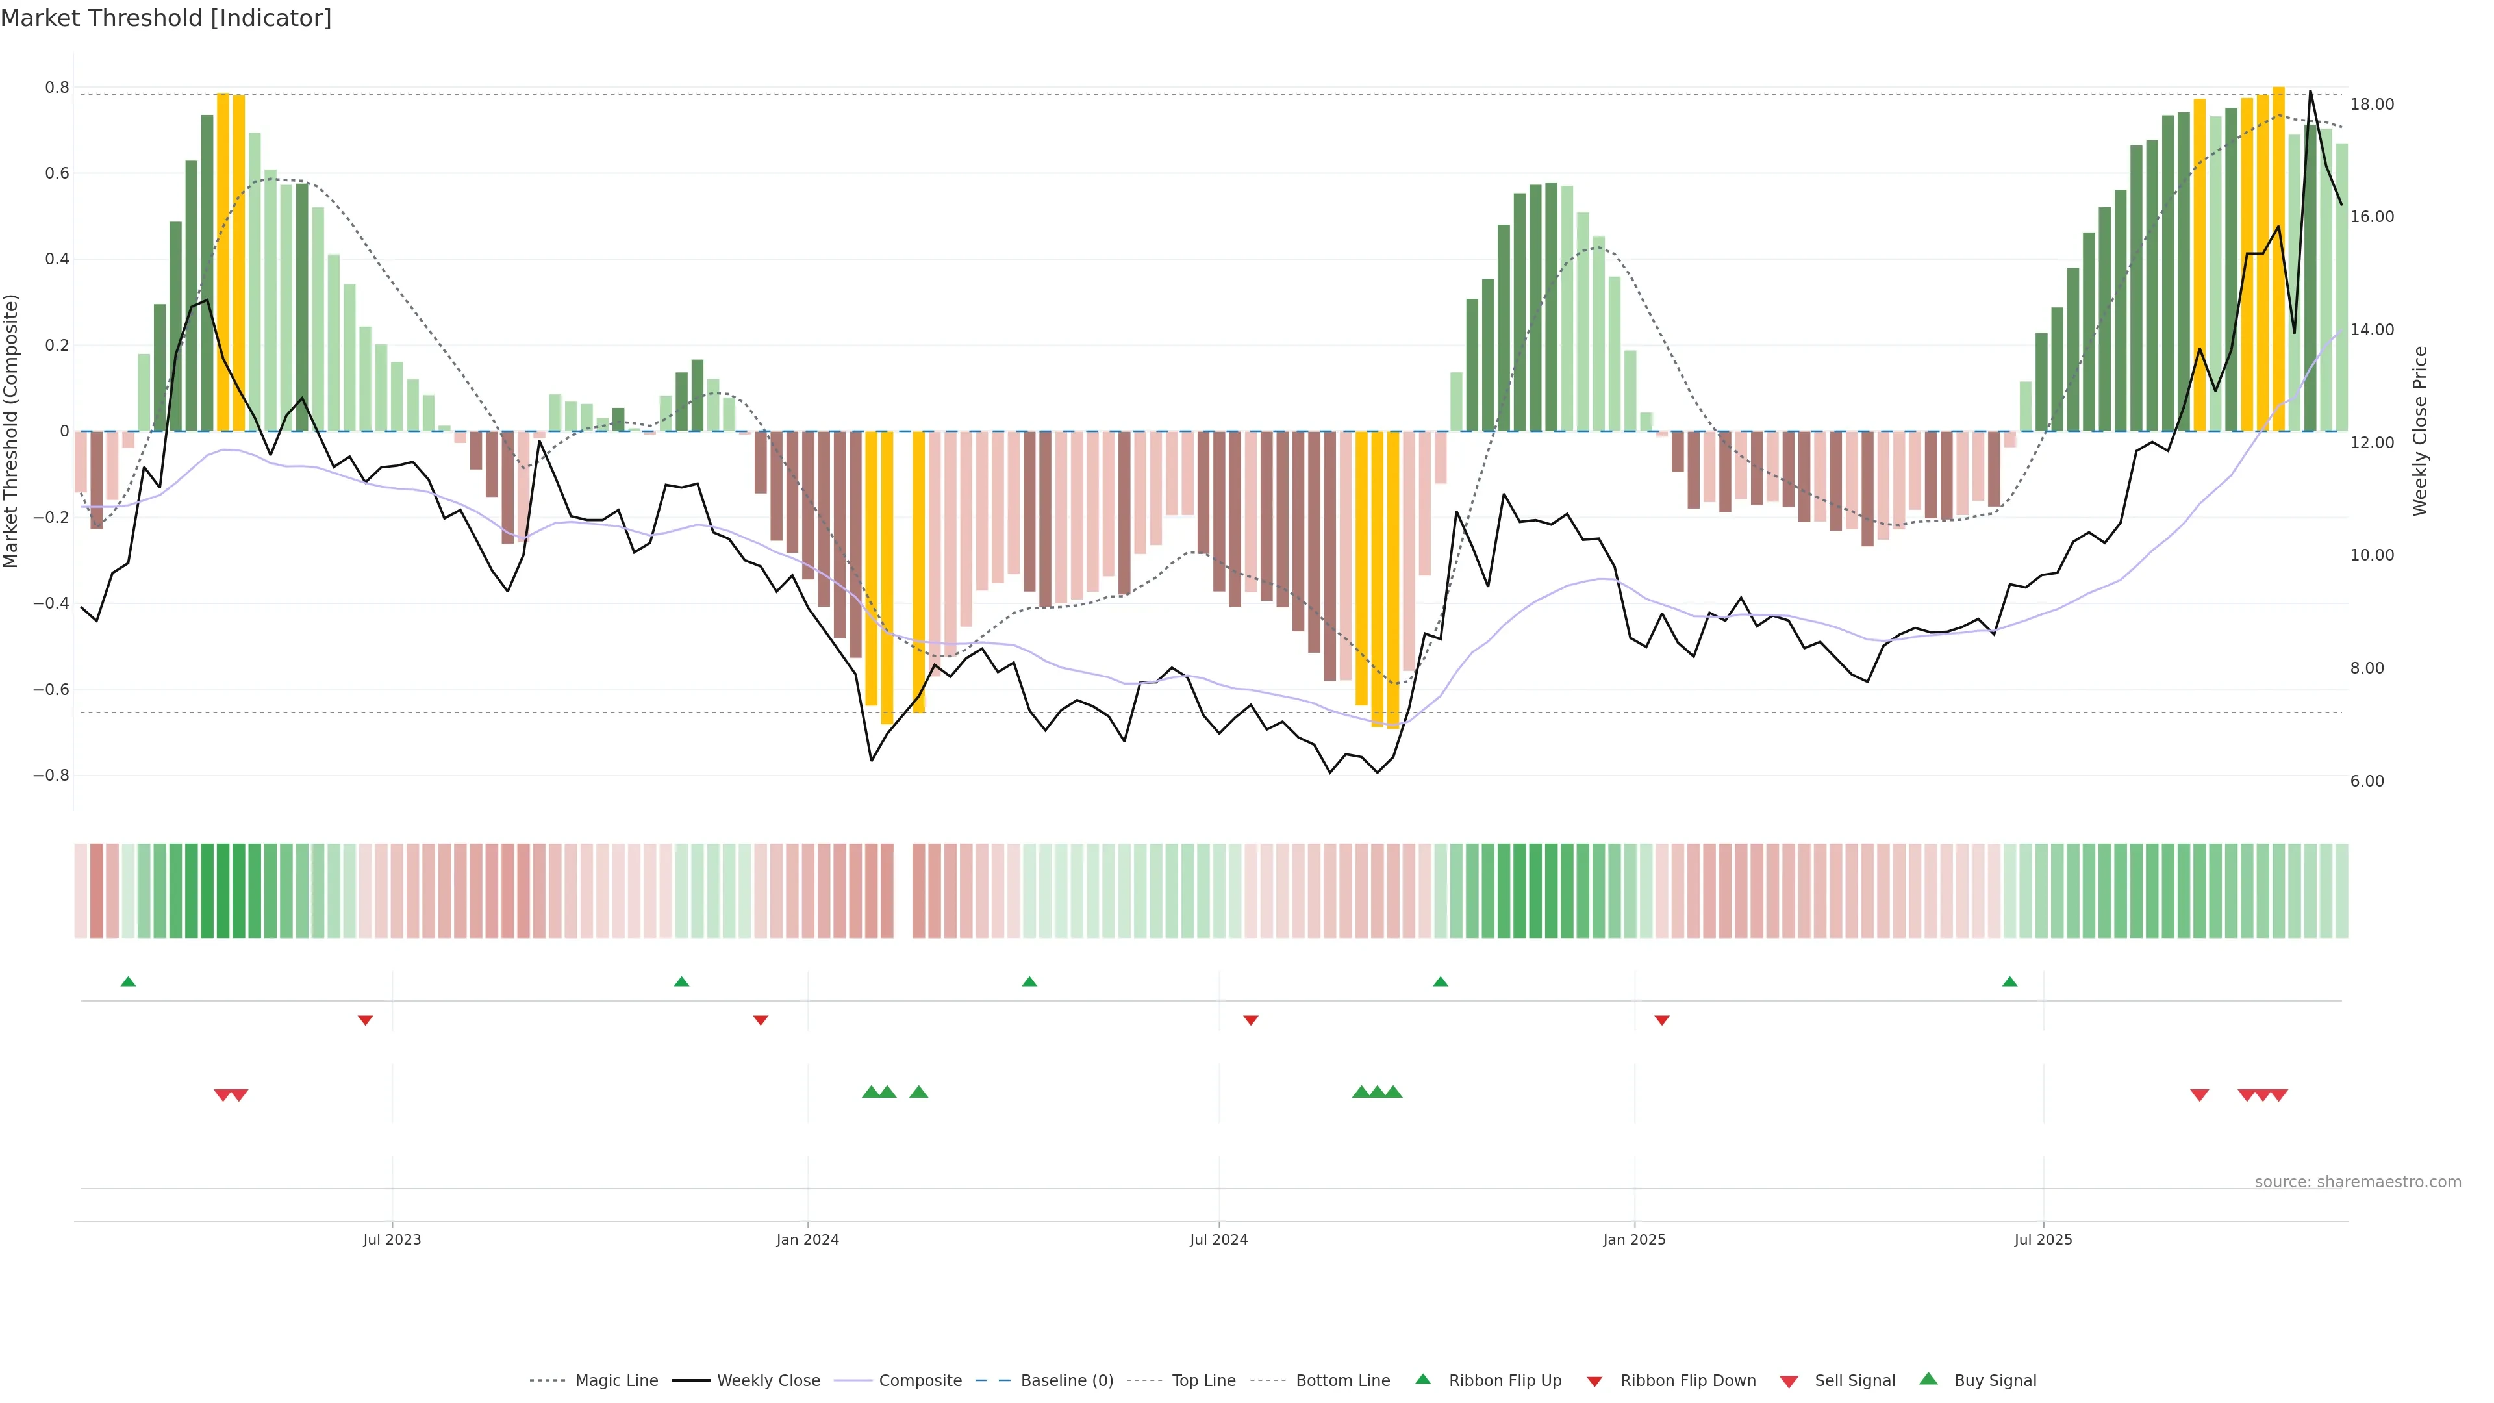
Task: Click the isolated third Buy Signal marker in early 2024
Action: (x=919, y=1092)
